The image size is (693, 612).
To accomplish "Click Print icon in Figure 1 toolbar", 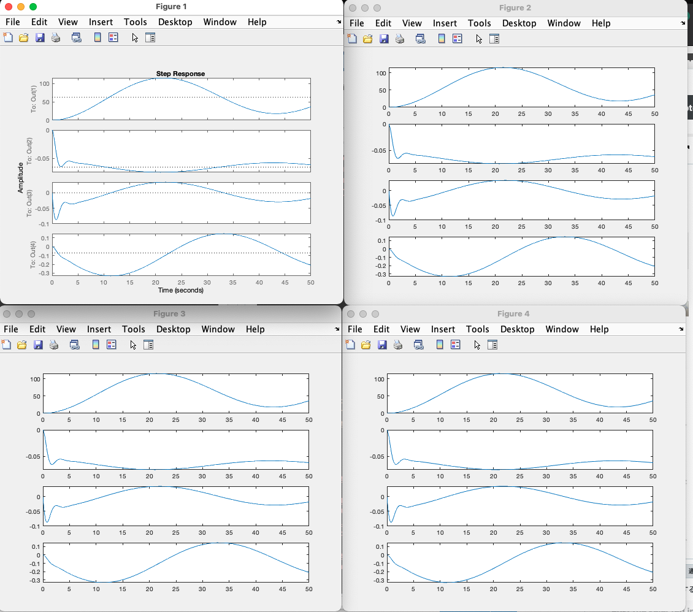I will coord(56,37).
